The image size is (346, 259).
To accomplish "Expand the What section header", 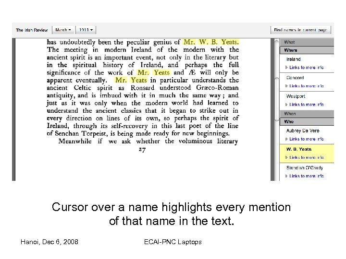I will 307,42.
